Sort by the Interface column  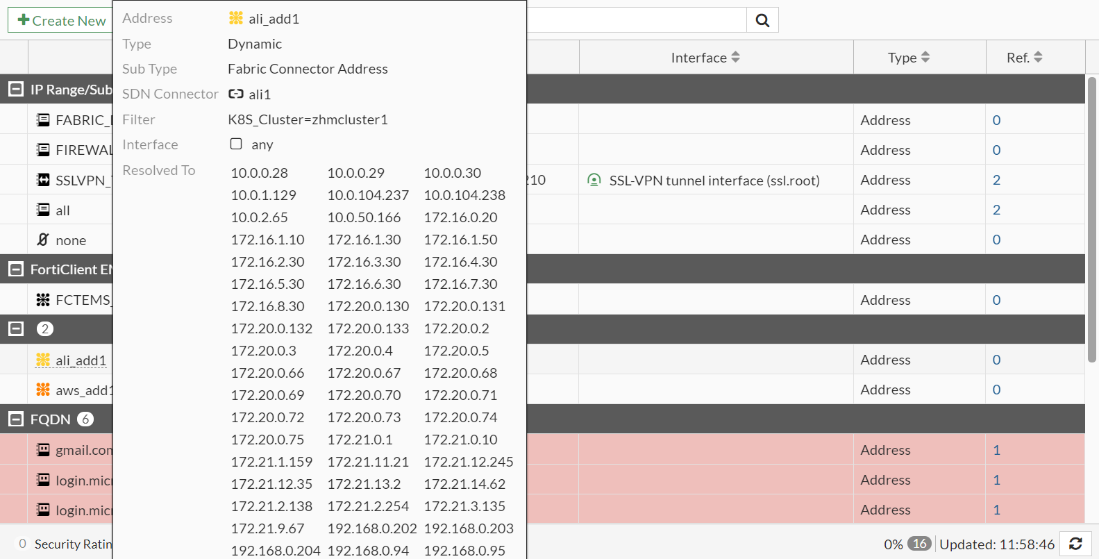[705, 58]
